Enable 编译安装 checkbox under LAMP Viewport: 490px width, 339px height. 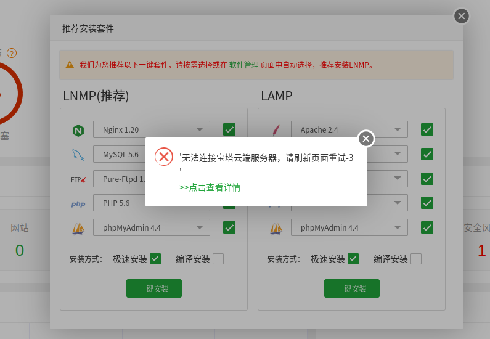tap(416, 259)
